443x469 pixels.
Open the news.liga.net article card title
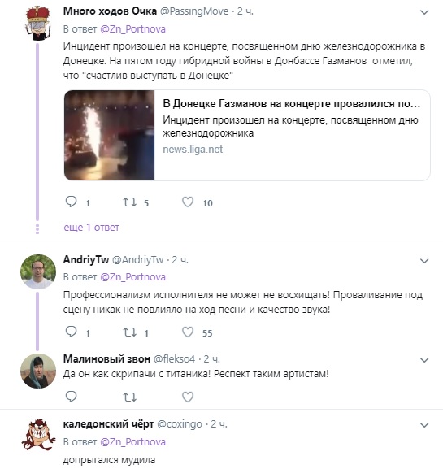tap(291, 104)
